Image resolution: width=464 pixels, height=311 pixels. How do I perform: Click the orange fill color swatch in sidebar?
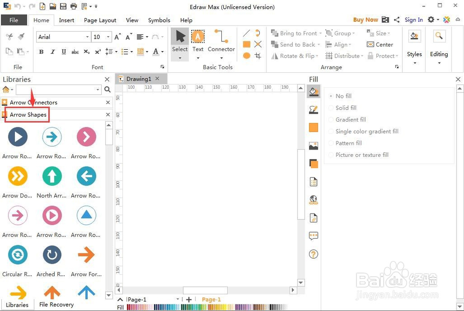point(313,128)
